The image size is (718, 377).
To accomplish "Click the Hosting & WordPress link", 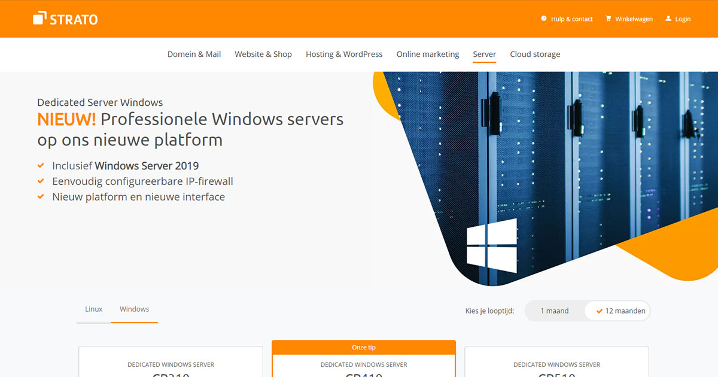I will coord(344,54).
